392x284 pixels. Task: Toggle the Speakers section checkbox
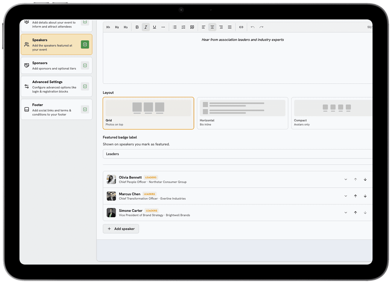(x=85, y=45)
